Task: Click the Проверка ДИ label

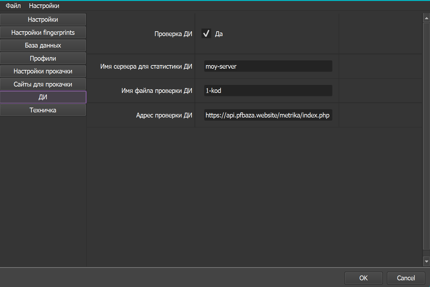Action: [173, 34]
